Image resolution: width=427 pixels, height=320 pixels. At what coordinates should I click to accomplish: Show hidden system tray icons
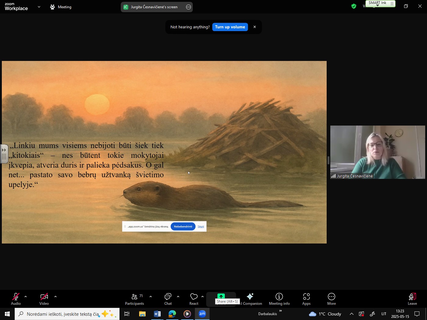point(352,314)
